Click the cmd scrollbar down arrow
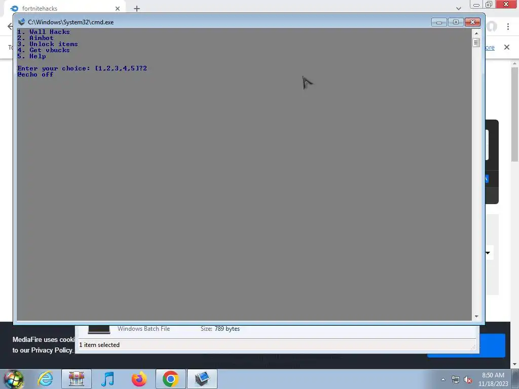Screen dimensions: 519x389 tap(476, 316)
